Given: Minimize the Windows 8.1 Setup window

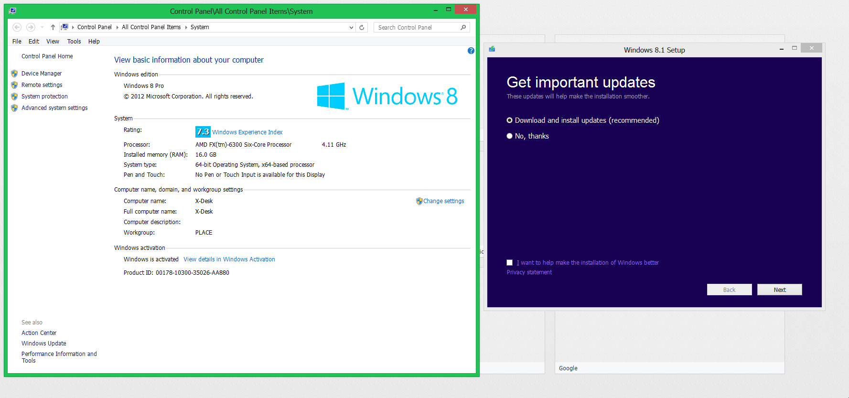Looking at the screenshot, I should (782, 49).
